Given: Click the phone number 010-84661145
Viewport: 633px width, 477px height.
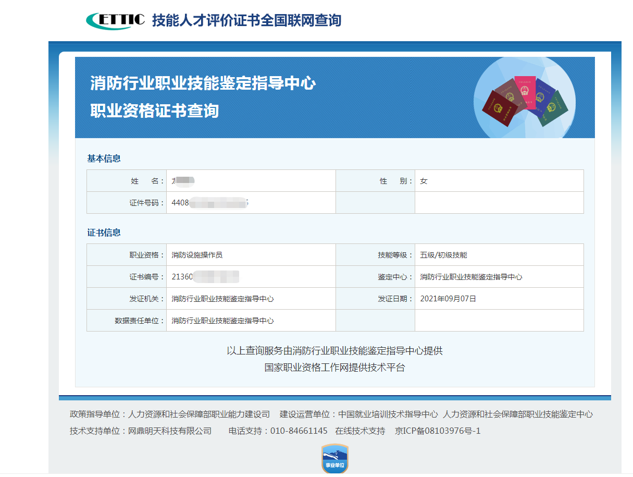Looking at the screenshot, I should [x=299, y=431].
